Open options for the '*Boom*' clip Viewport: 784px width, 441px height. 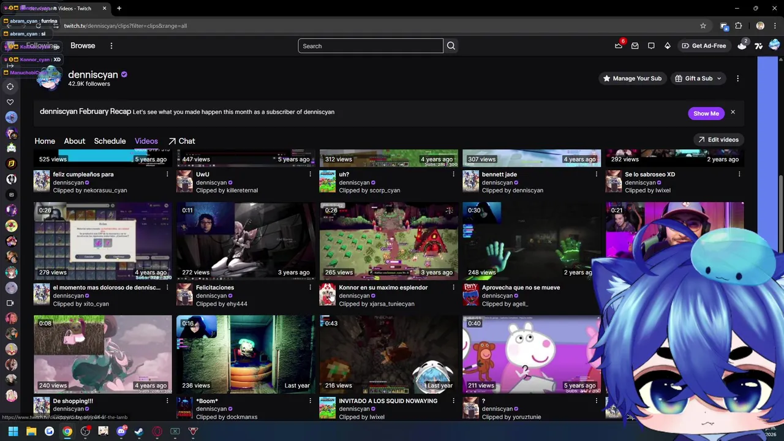coord(311,401)
